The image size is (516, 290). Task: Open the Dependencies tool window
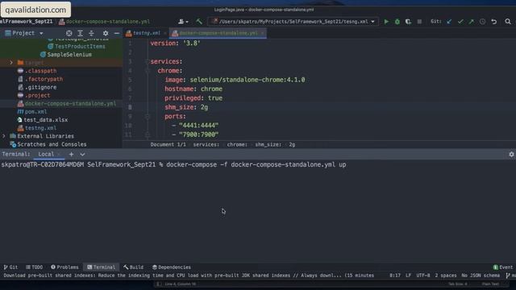[x=172, y=267]
